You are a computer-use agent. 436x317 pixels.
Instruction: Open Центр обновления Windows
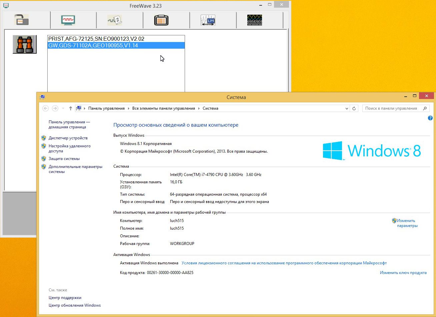pyautogui.click(x=75, y=305)
